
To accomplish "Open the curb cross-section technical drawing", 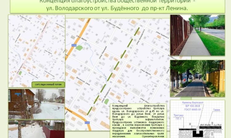I will pyautogui.click(x=197, y=119).
